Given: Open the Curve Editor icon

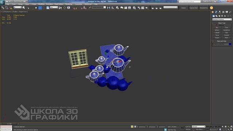Looking at the screenshot, I should pos(126,8).
